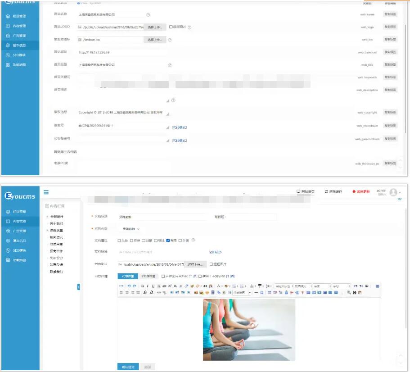410x372 pixels.
Task: Switch to the PC端详情 tab
Action: click(x=127, y=276)
